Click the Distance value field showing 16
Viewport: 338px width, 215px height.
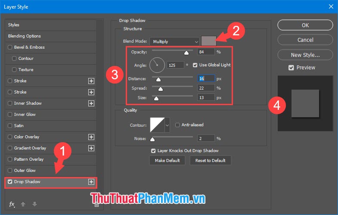(x=206, y=79)
